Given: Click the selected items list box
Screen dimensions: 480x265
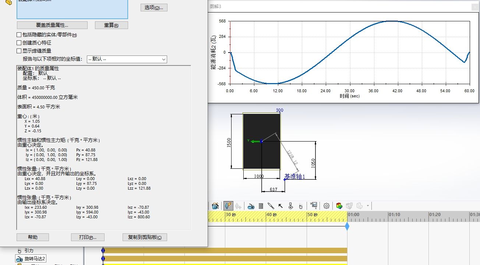Looking at the screenshot, I should (x=72, y=9).
